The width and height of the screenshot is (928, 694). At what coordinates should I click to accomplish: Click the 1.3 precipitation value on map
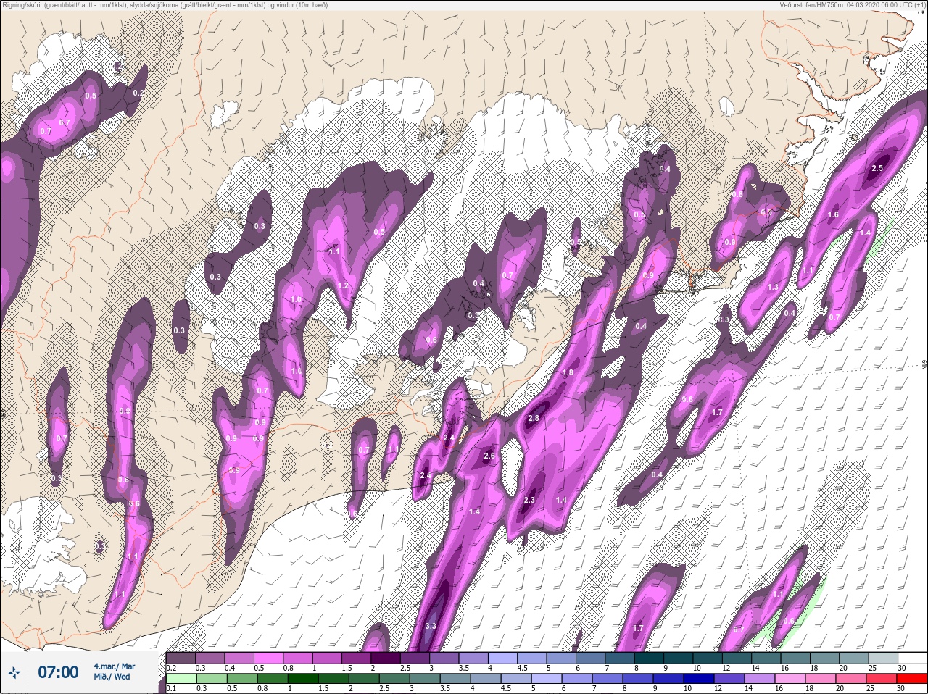[773, 288]
